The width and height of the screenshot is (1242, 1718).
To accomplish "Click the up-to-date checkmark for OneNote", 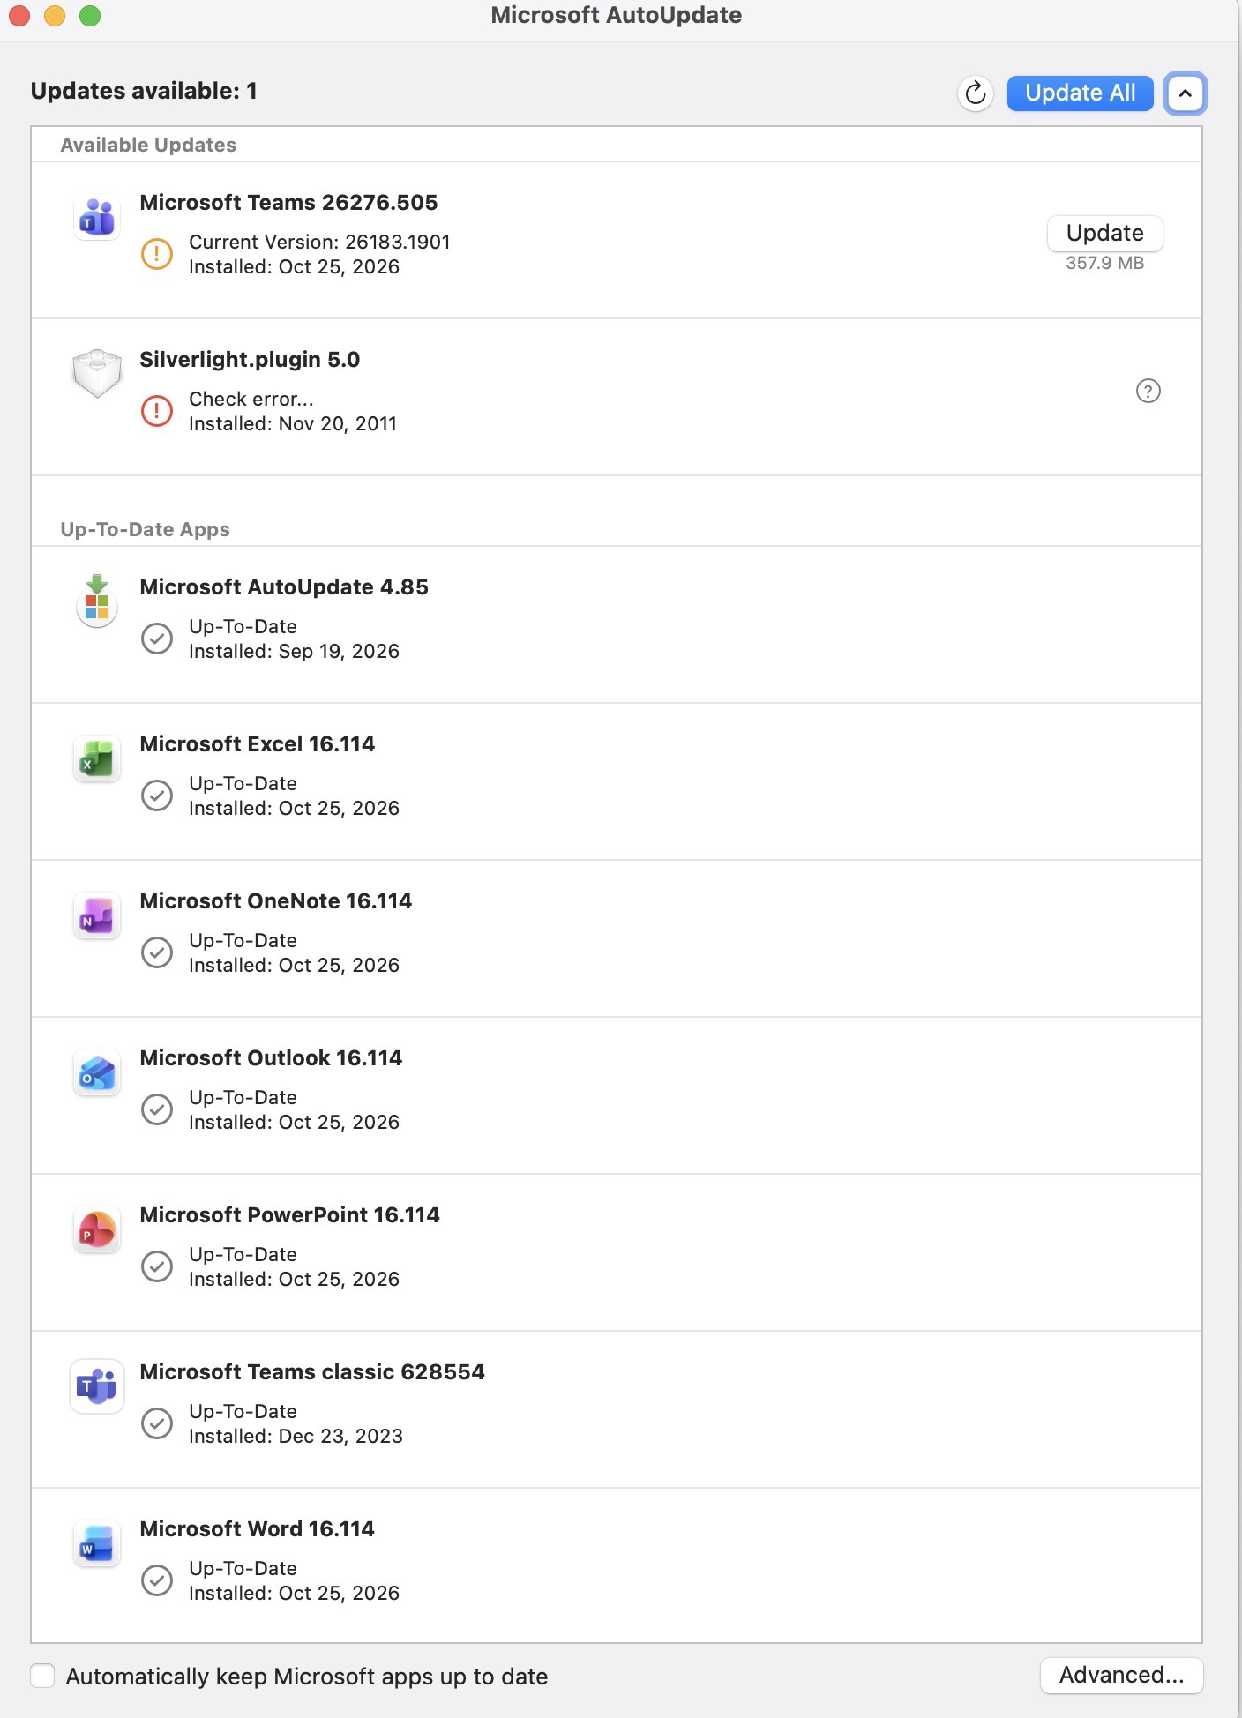I will click(157, 952).
